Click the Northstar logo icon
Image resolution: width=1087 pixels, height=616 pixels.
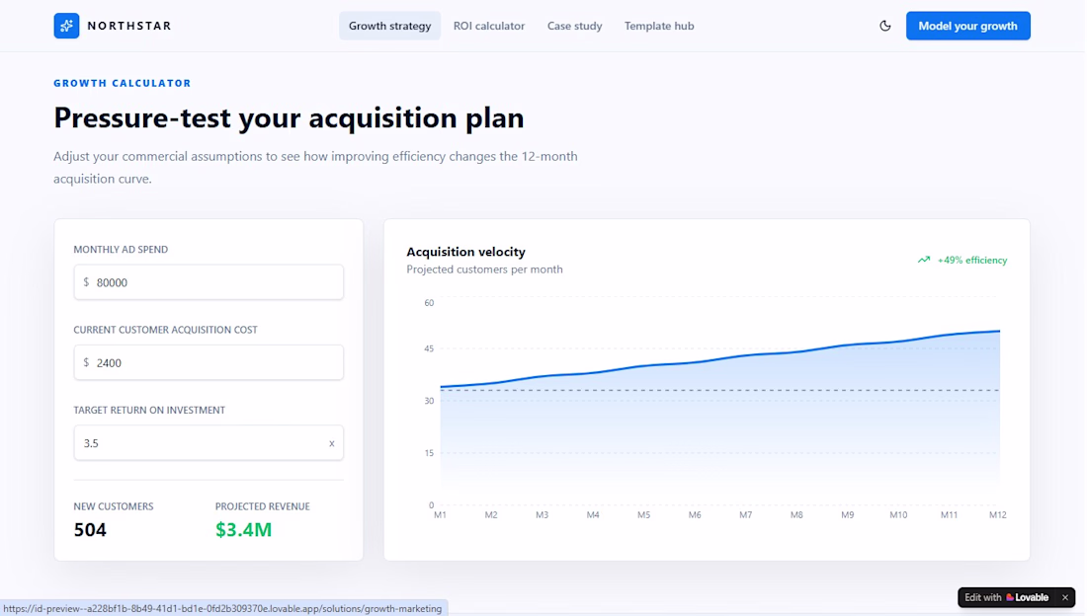66,26
